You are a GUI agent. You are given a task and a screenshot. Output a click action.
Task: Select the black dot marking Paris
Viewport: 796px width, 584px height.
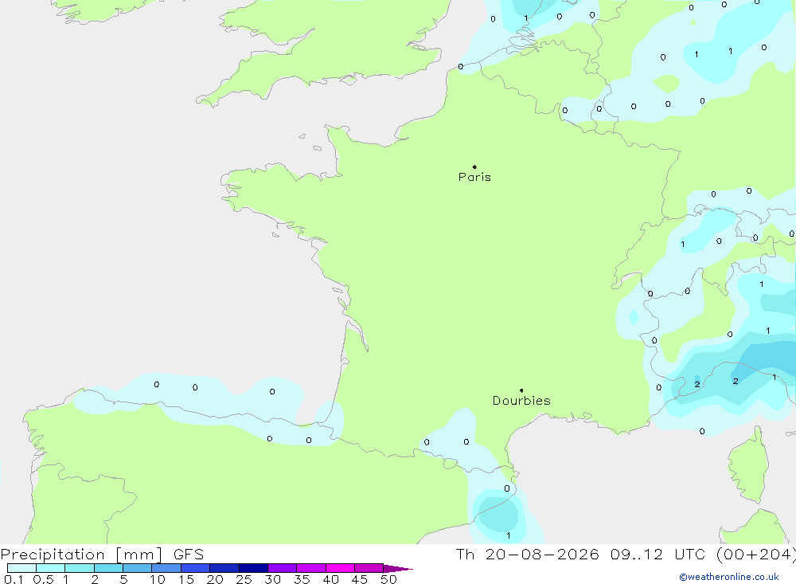click(x=474, y=167)
